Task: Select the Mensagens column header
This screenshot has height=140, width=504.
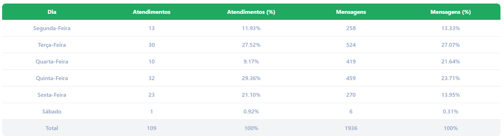Action: tap(351, 12)
